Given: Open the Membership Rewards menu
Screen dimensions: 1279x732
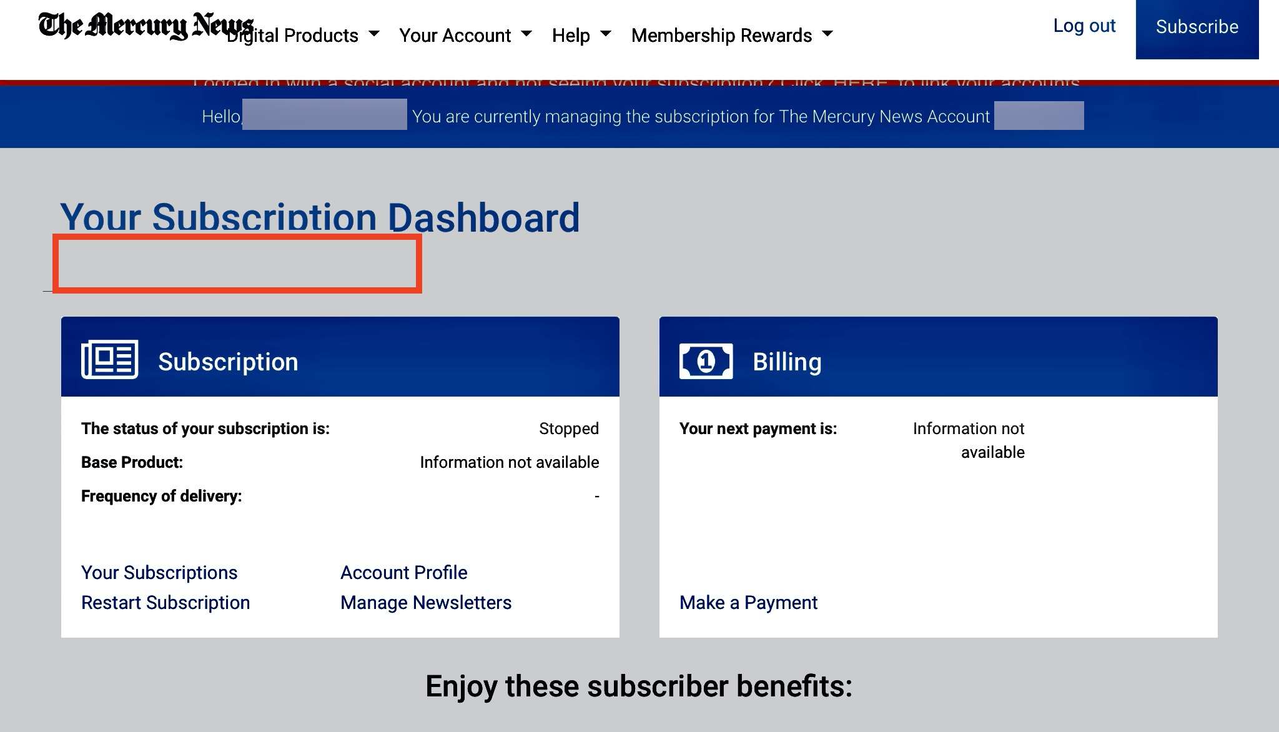Looking at the screenshot, I should click(x=732, y=35).
